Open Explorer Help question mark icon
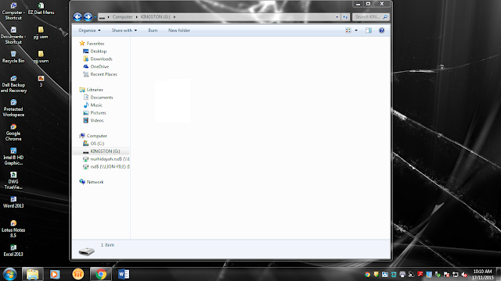This screenshot has width=501, height=281. point(381,30)
